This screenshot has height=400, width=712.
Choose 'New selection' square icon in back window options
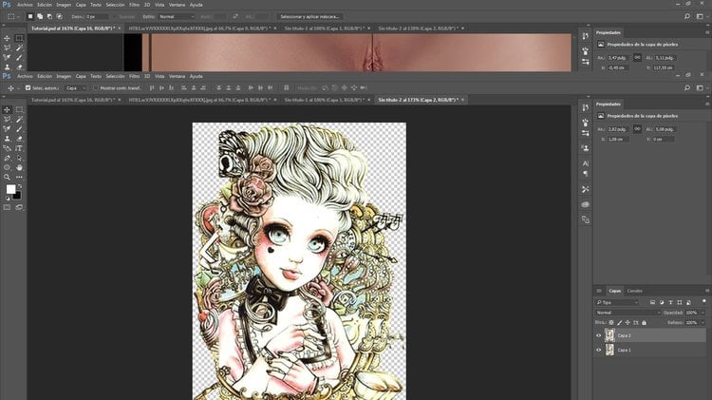30,16
